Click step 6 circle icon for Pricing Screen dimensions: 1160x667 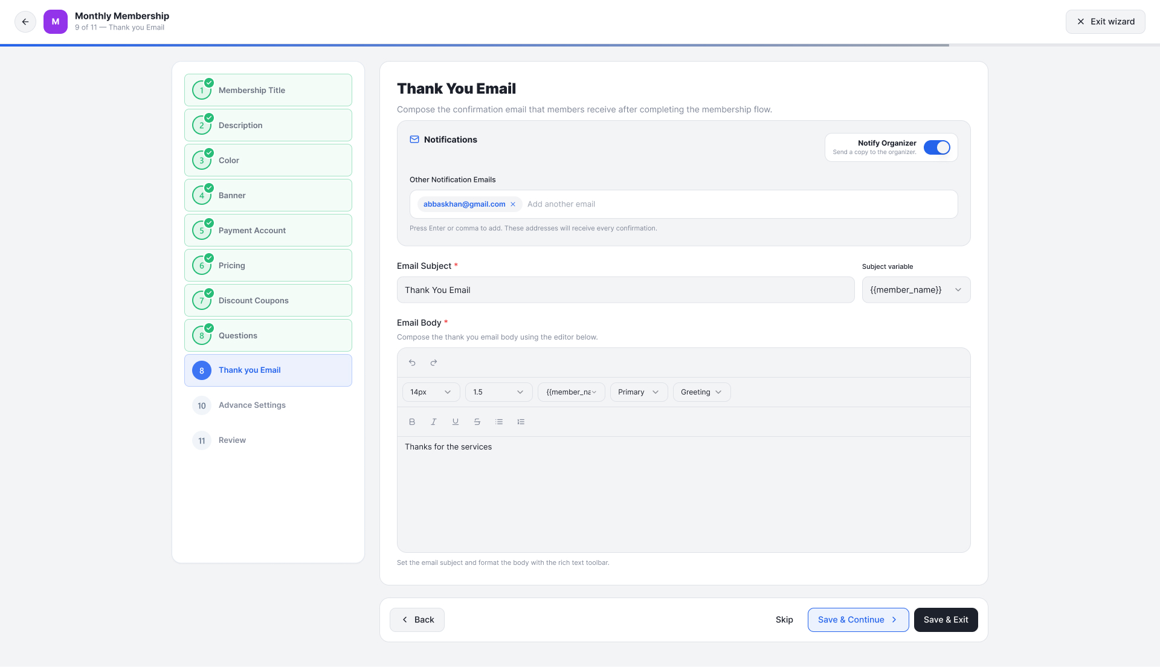point(202,265)
